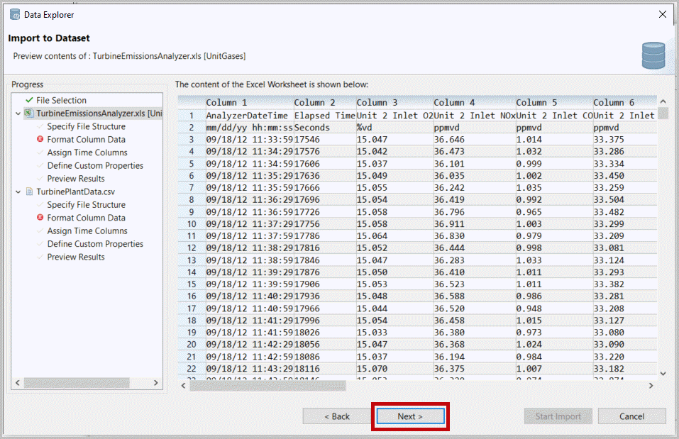Click the Excel icon beside TurbineEmissionsAnalyzer.xls

29,113
